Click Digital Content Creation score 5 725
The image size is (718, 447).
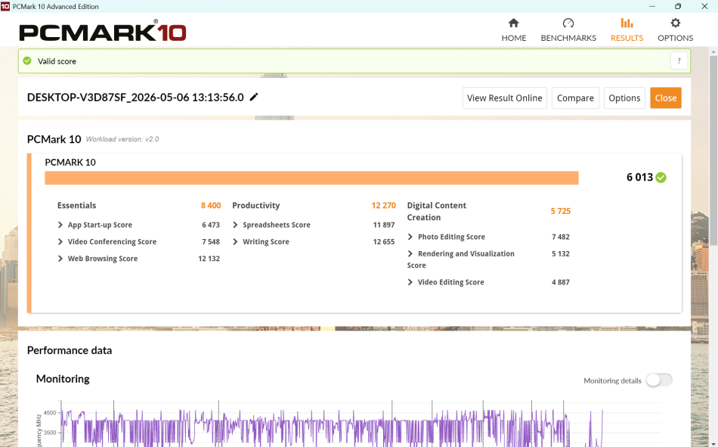tap(561, 211)
